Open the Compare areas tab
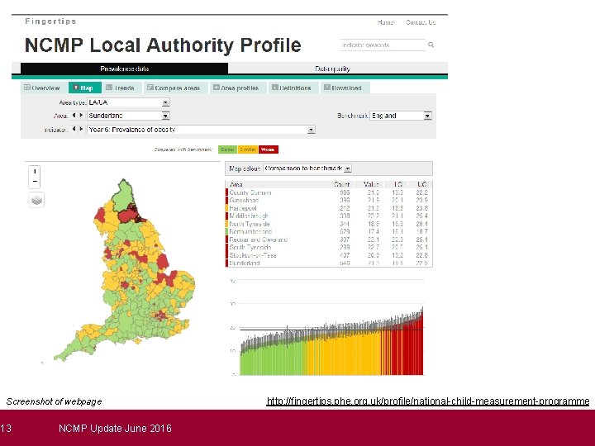The image size is (595, 446). tap(175, 88)
